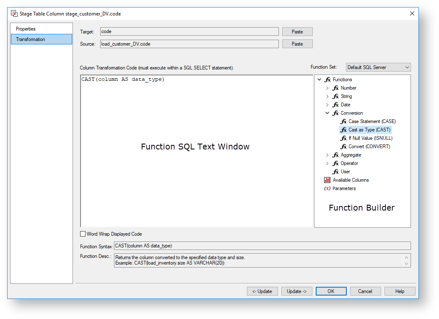The image size is (439, 319).
Task: Click the Function Syntax field
Action: click(x=262, y=246)
